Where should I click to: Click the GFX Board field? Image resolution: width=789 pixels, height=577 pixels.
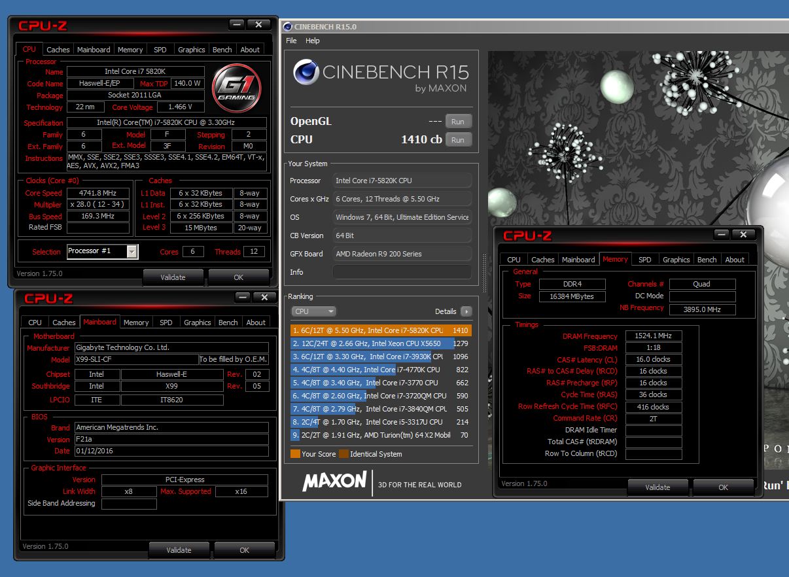click(x=402, y=254)
